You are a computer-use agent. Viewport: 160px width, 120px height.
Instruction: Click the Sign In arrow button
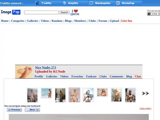coord(149,14)
